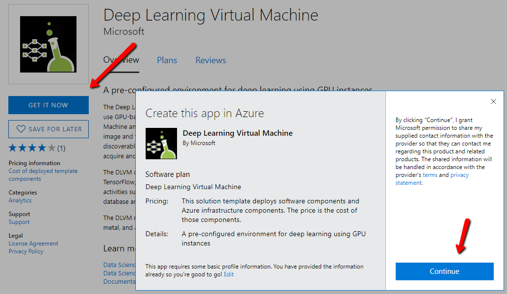Click the Continue button
This screenshot has height=294, width=507.
click(x=444, y=271)
